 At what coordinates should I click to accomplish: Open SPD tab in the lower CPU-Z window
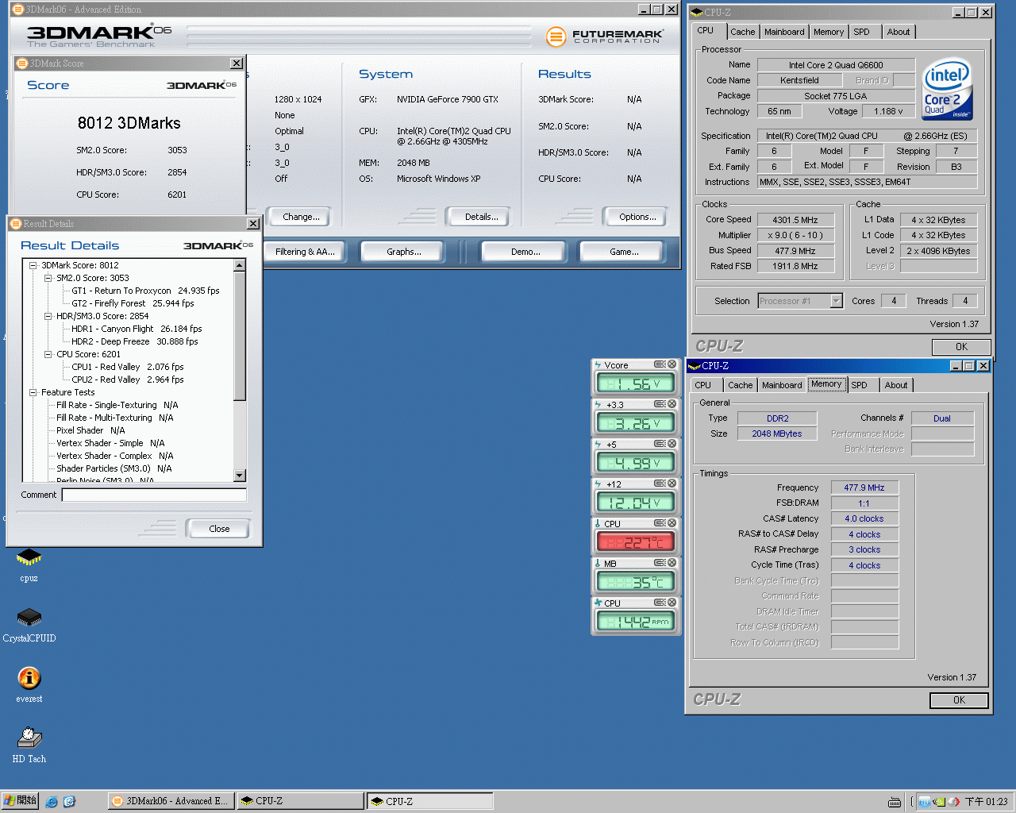859,385
